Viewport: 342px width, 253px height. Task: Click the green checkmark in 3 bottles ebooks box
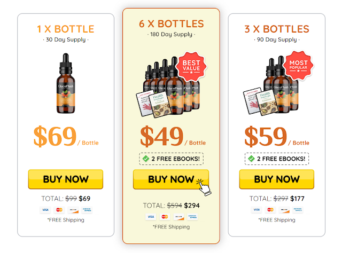click(251, 159)
